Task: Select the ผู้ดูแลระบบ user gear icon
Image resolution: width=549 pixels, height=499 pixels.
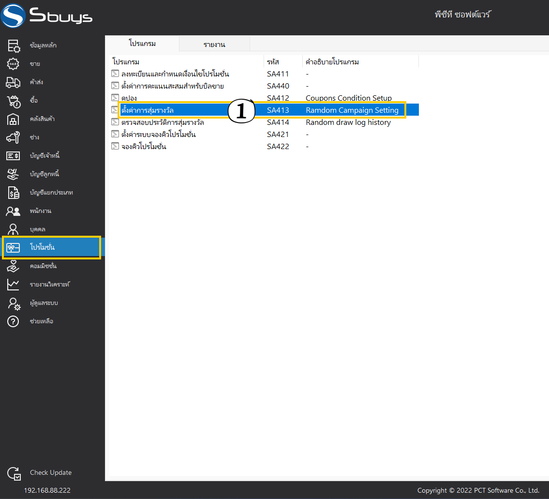Action: coord(14,303)
